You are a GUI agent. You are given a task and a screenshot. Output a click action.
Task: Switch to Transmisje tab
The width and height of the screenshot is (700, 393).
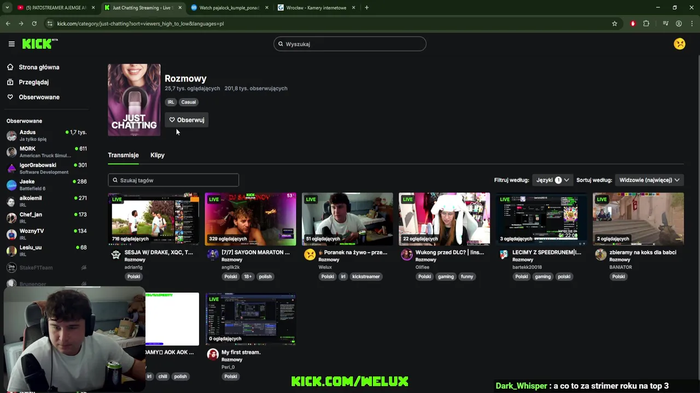click(123, 155)
